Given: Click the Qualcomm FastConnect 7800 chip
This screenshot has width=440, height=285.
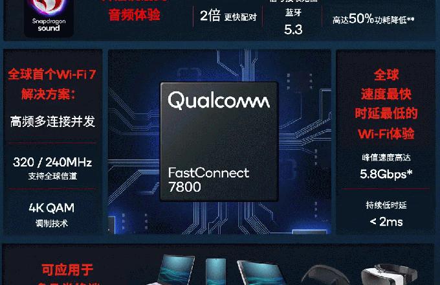Looking at the screenshot, I should pyautogui.click(x=219, y=141).
